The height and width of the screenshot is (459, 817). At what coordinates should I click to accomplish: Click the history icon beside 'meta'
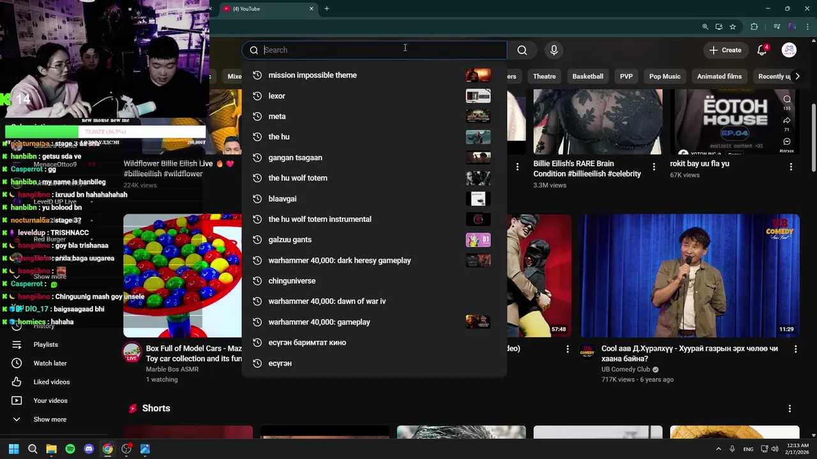point(257,116)
